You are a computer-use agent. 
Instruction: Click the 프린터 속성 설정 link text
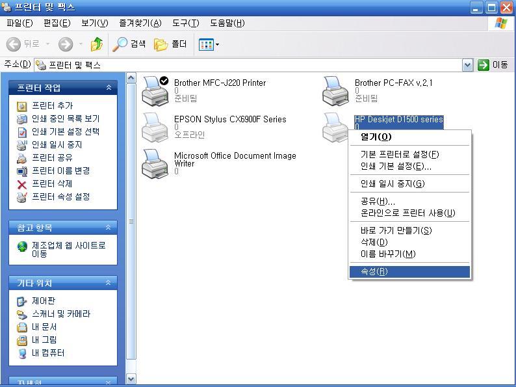click(61, 196)
